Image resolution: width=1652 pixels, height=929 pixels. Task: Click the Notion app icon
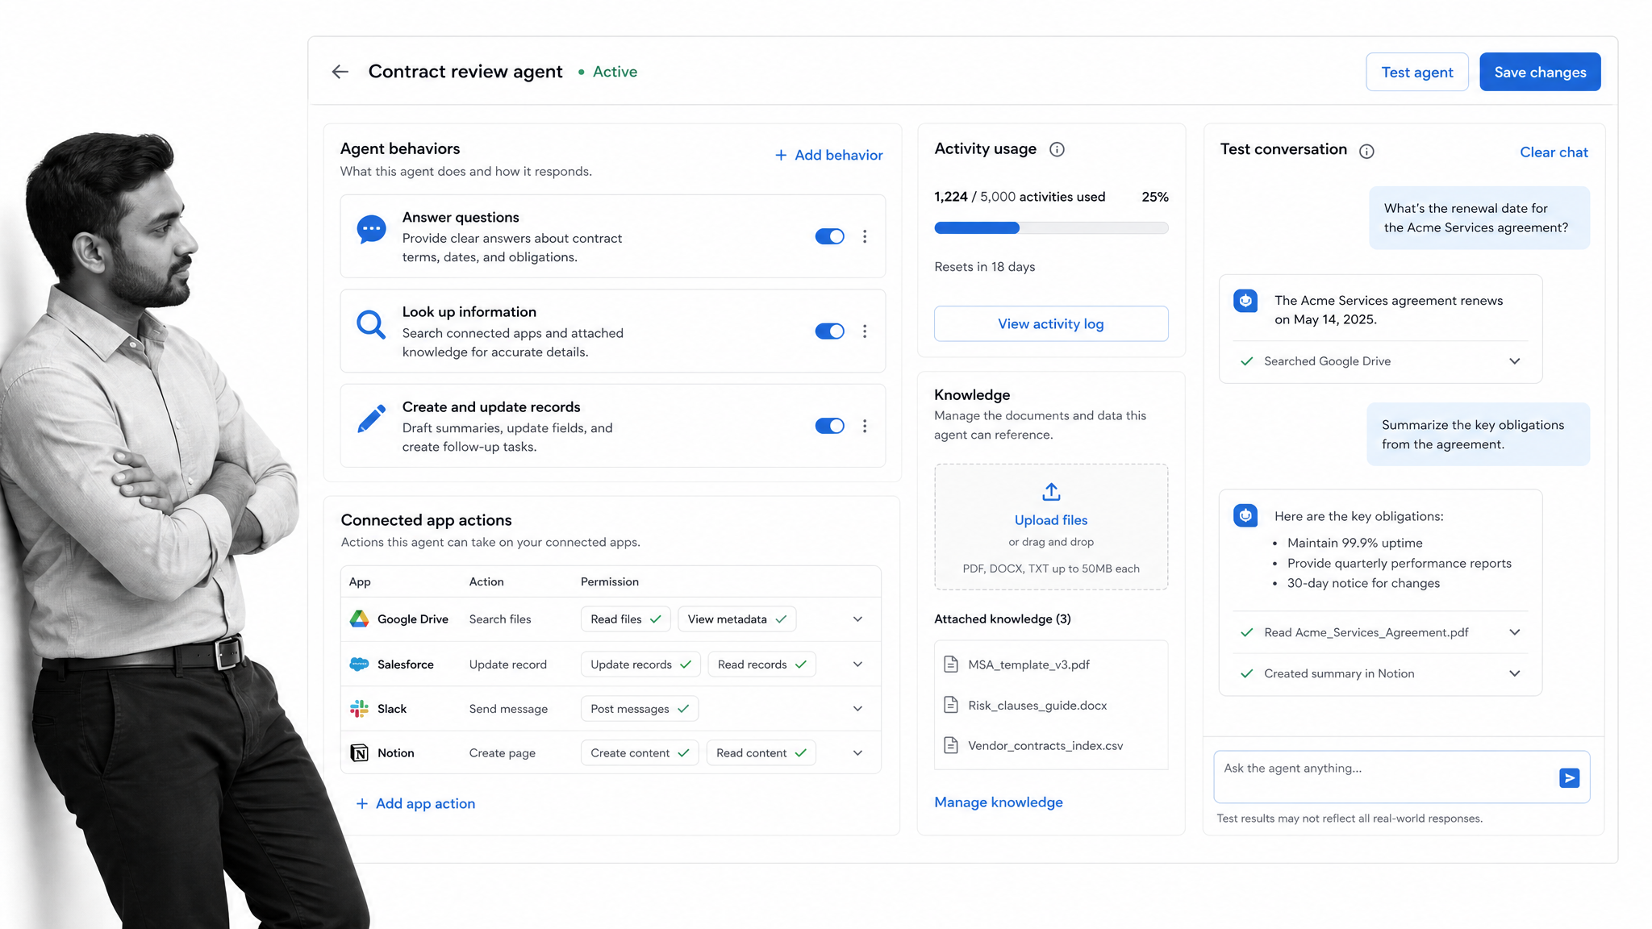(359, 753)
